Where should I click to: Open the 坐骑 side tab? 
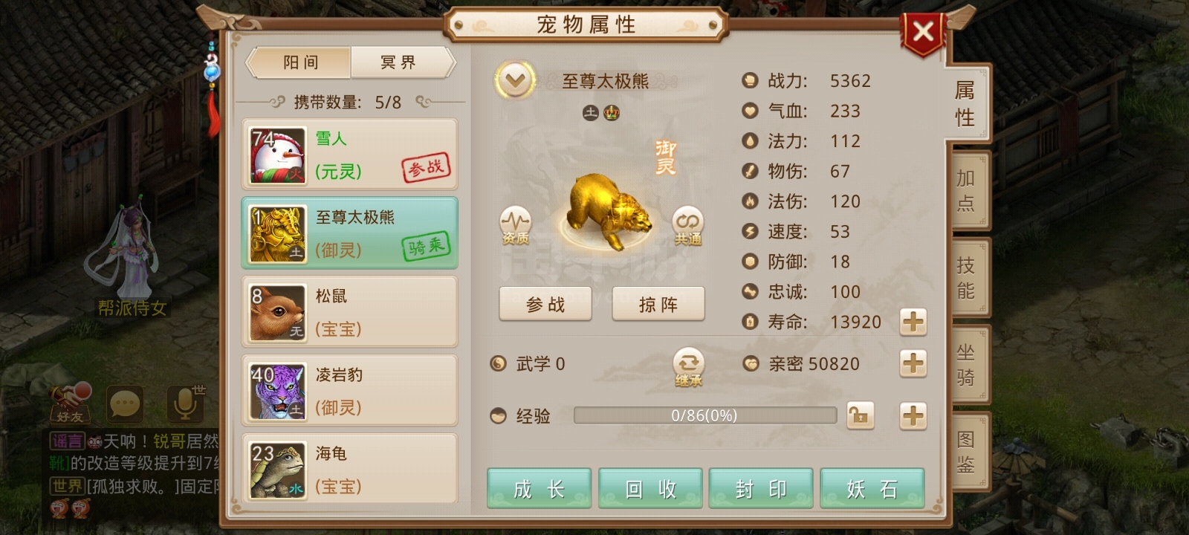966,365
